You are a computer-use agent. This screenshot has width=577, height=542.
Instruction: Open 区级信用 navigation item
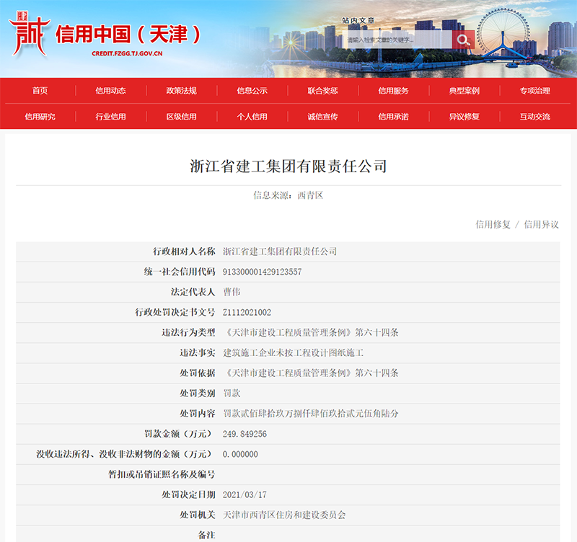point(181,117)
